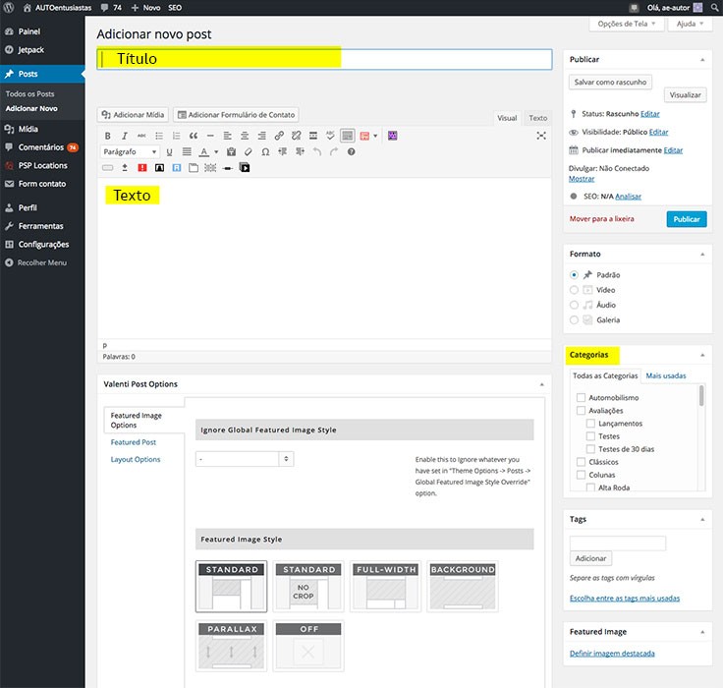Open the Ignore Global Featured Image Style dropdown
This screenshot has width=723, height=688.
[x=245, y=459]
